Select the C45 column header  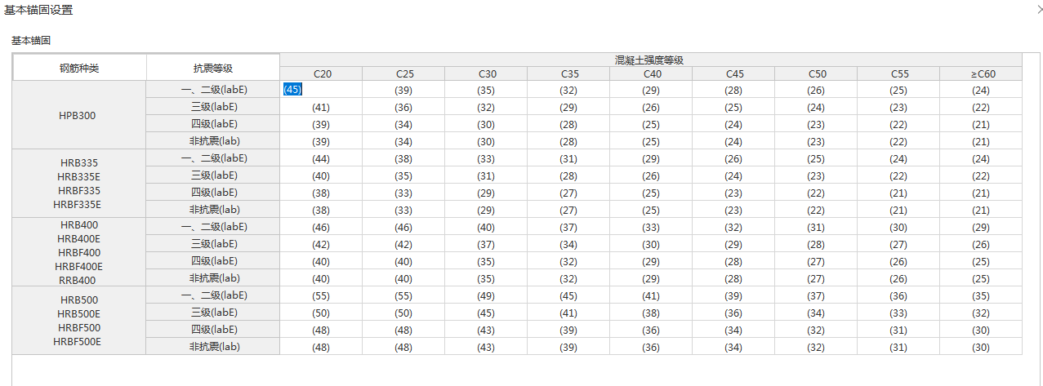tap(733, 74)
